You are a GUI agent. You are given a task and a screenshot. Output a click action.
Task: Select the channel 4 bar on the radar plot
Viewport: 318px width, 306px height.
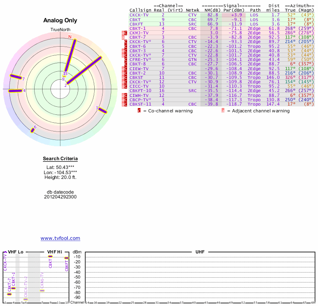(x=16, y=90)
